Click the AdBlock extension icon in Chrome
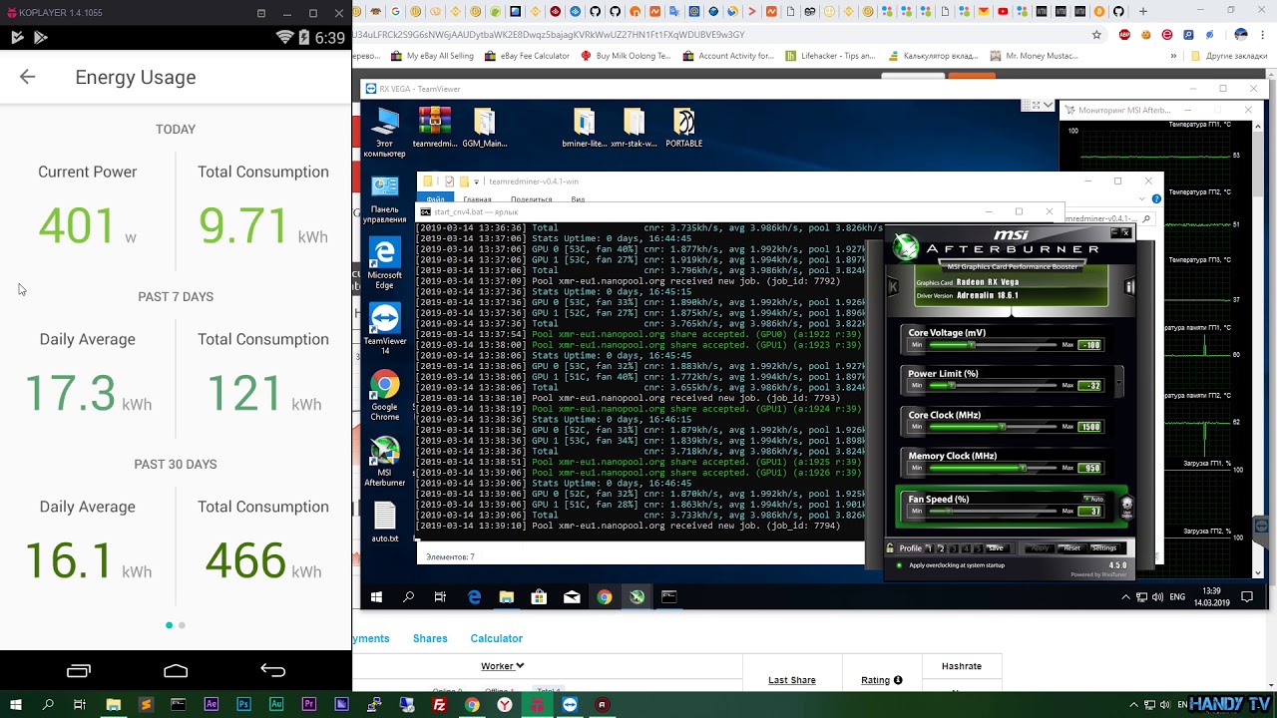 [1124, 34]
